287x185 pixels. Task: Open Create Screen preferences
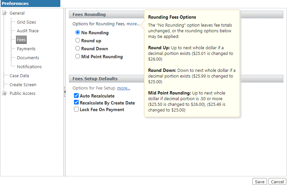click(x=23, y=85)
